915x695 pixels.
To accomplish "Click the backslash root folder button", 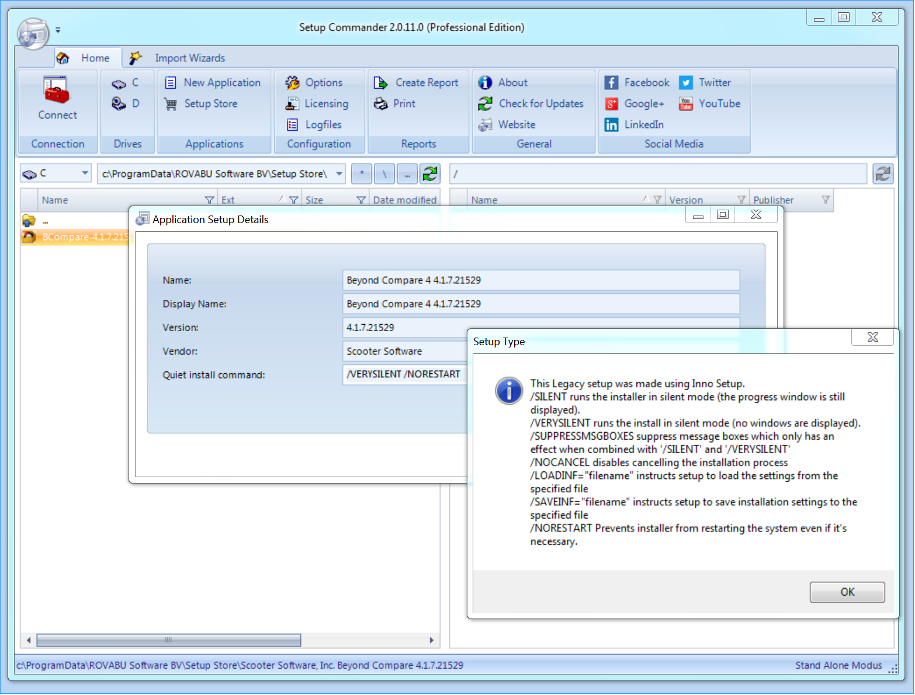I will click(x=384, y=174).
